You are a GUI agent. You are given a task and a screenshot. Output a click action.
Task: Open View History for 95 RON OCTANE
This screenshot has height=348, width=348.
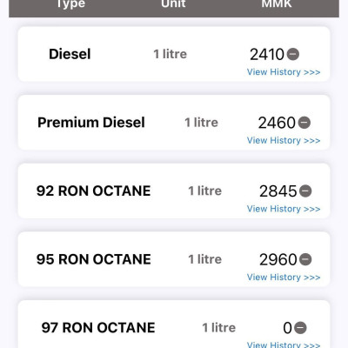(x=284, y=278)
